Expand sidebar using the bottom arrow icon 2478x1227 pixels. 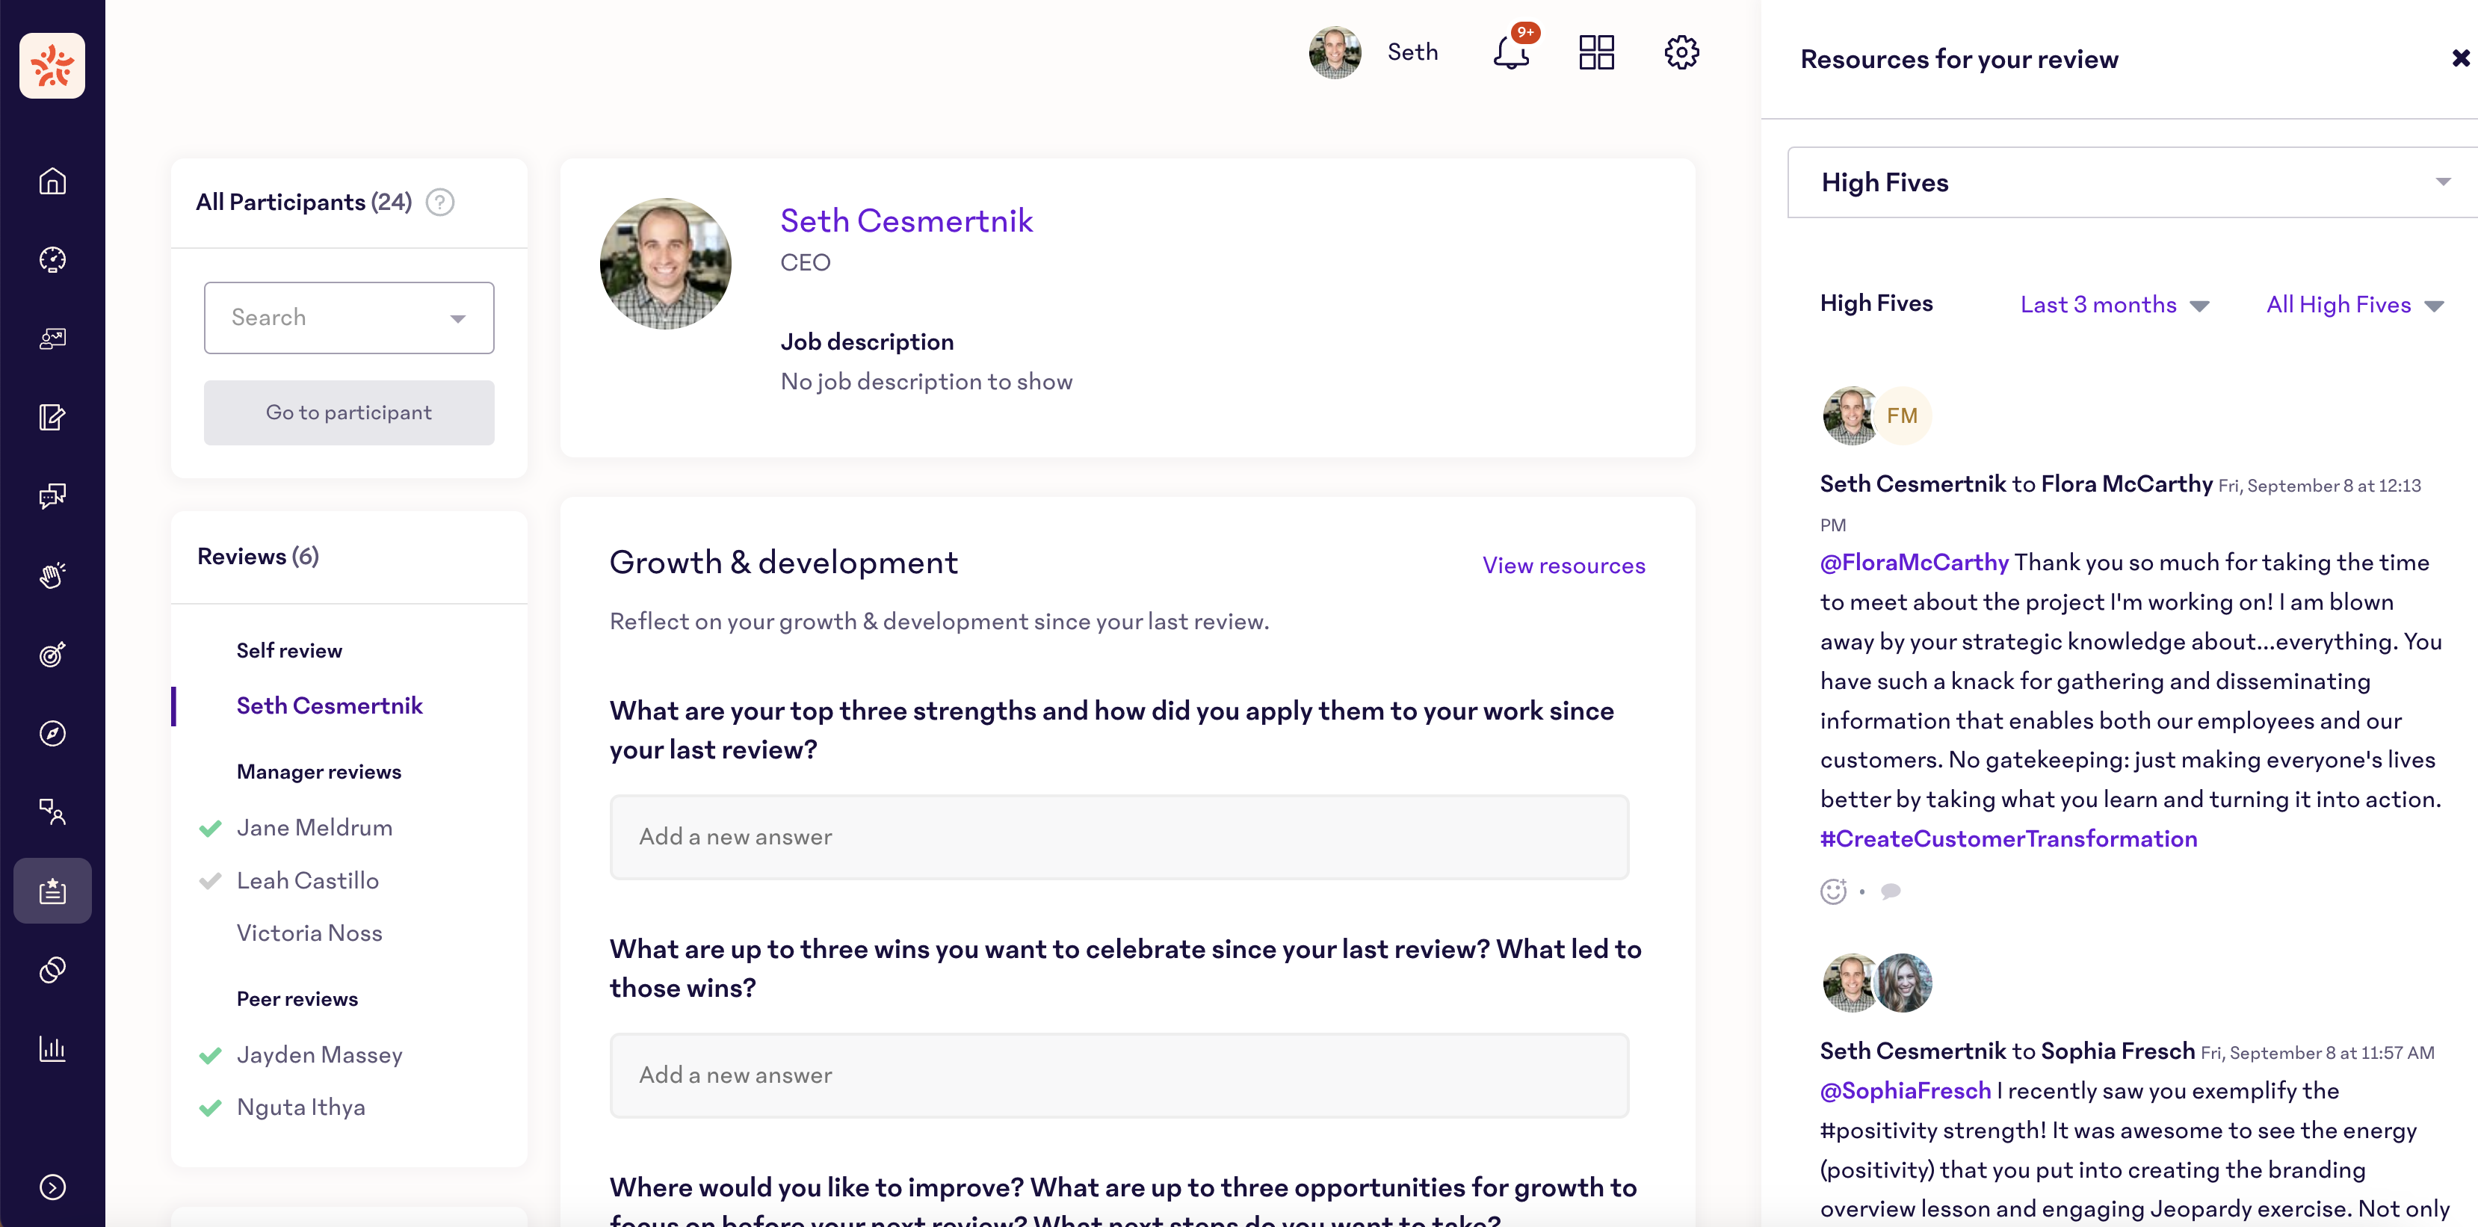(x=52, y=1187)
